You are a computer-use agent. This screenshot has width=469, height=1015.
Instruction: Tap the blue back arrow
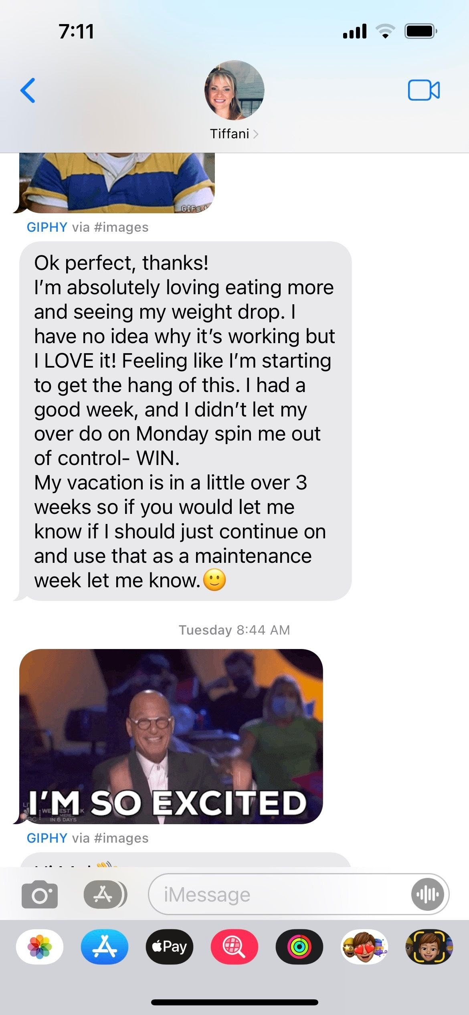(x=28, y=90)
